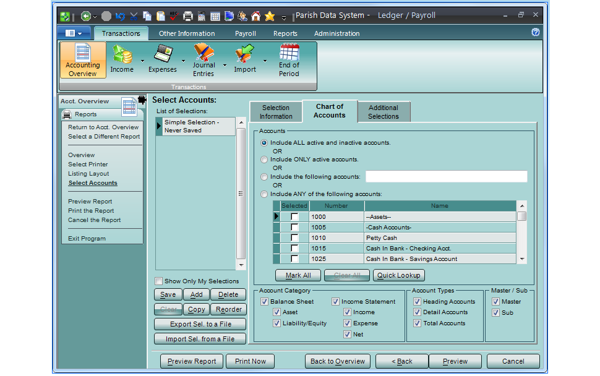
Task: Click the Quick Lookup button
Action: click(x=398, y=275)
